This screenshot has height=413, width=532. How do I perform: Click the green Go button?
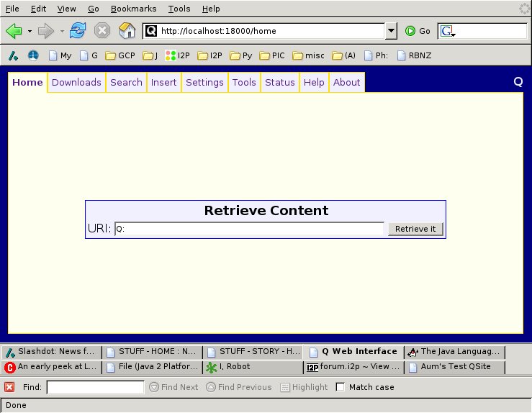click(x=418, y=31)
